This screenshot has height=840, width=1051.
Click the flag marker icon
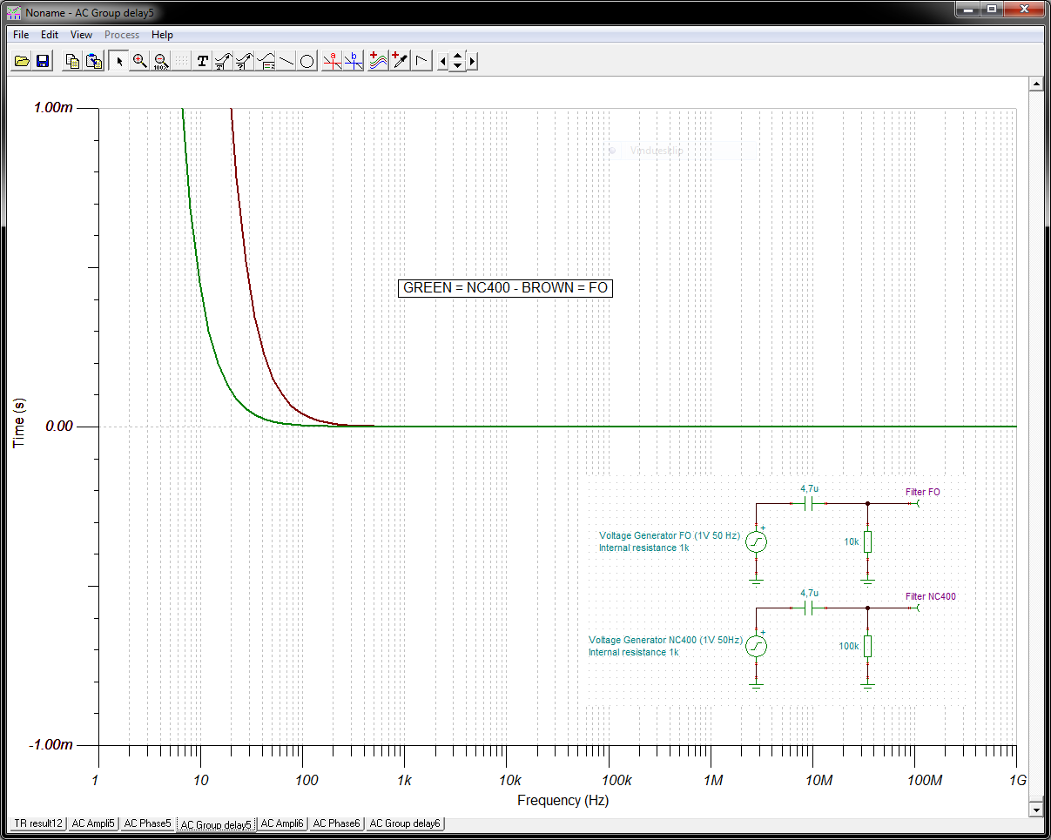click(x=421, y=61)
